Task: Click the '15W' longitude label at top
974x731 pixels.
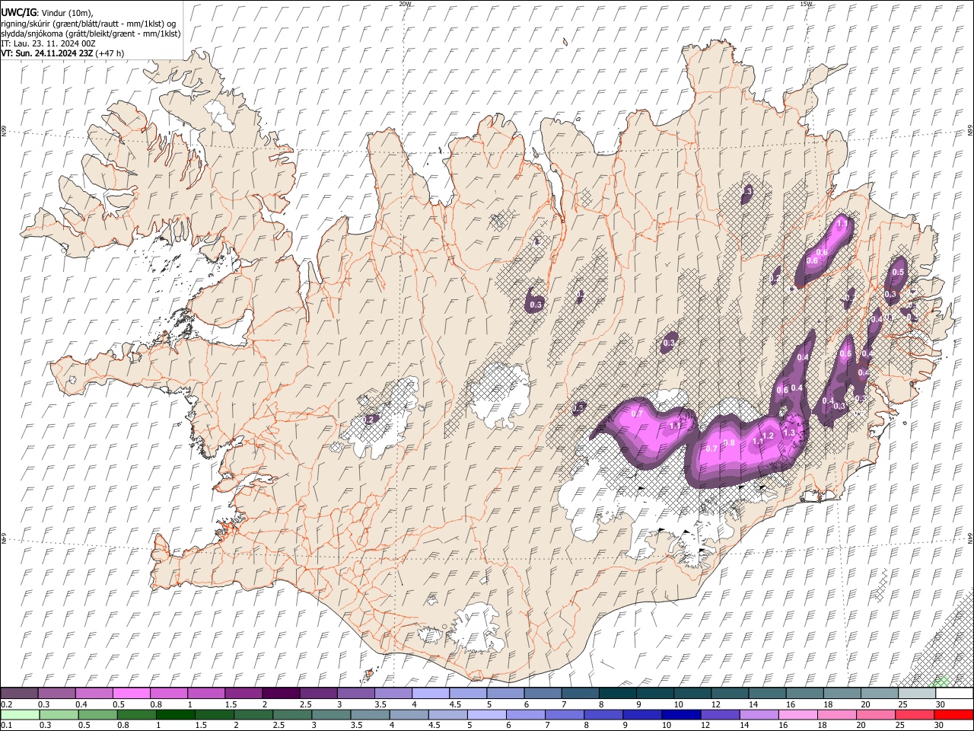Action: 806,4
